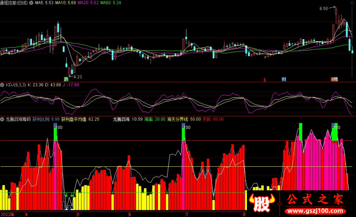This screenshot has height=217, width=356.
Task: Click the 天际: 80.00 label
Action: (x=213, y=119)
